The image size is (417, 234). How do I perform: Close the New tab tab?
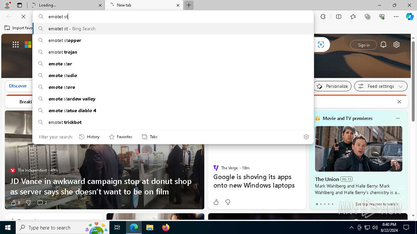(x=178, y=5)
